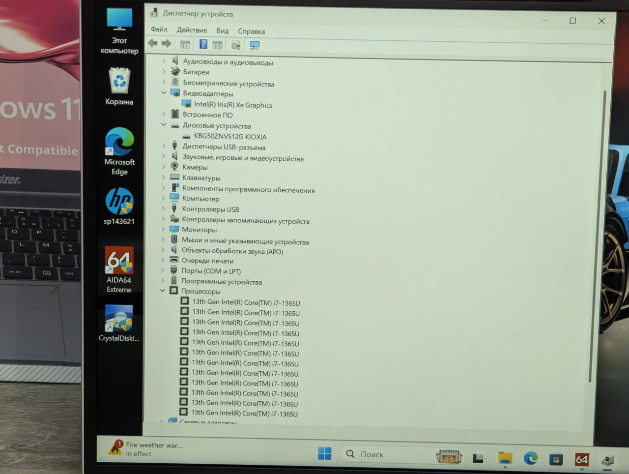
Task: Click the Back arrow in the toolbar
Action: (153, 44)
